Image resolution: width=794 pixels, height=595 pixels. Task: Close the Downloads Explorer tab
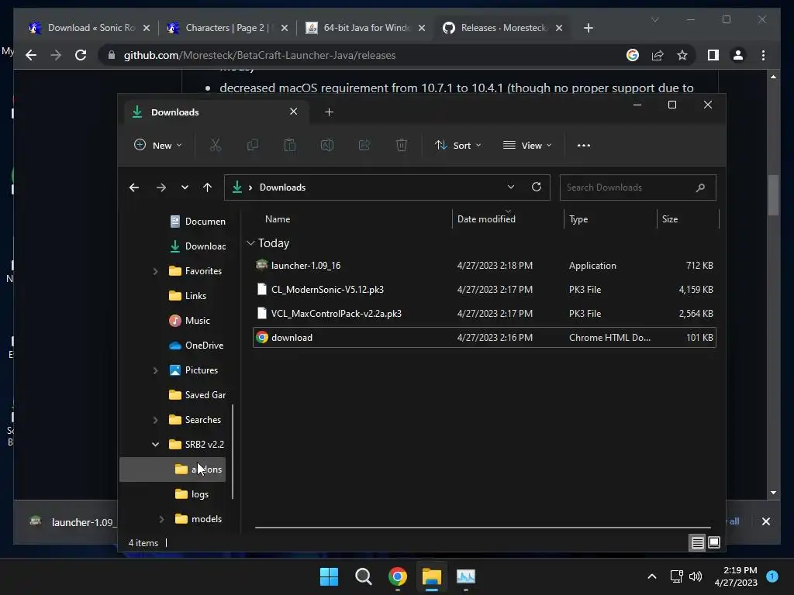[294, 112]
